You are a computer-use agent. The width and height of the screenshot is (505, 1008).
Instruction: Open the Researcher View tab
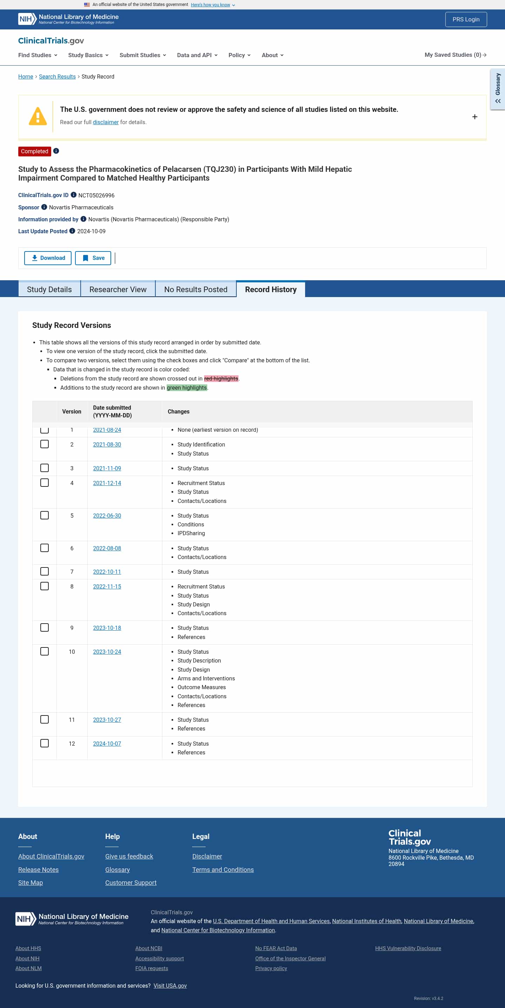(x=118, y=289)
